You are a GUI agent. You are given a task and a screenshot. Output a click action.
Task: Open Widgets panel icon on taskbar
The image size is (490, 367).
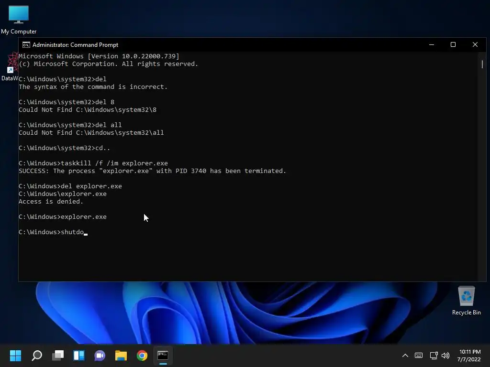pos(79,356)
